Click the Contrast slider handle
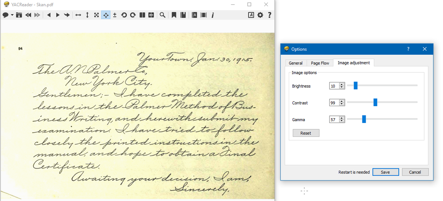This screenshot has width=443, height=201. tap(375, 103)
